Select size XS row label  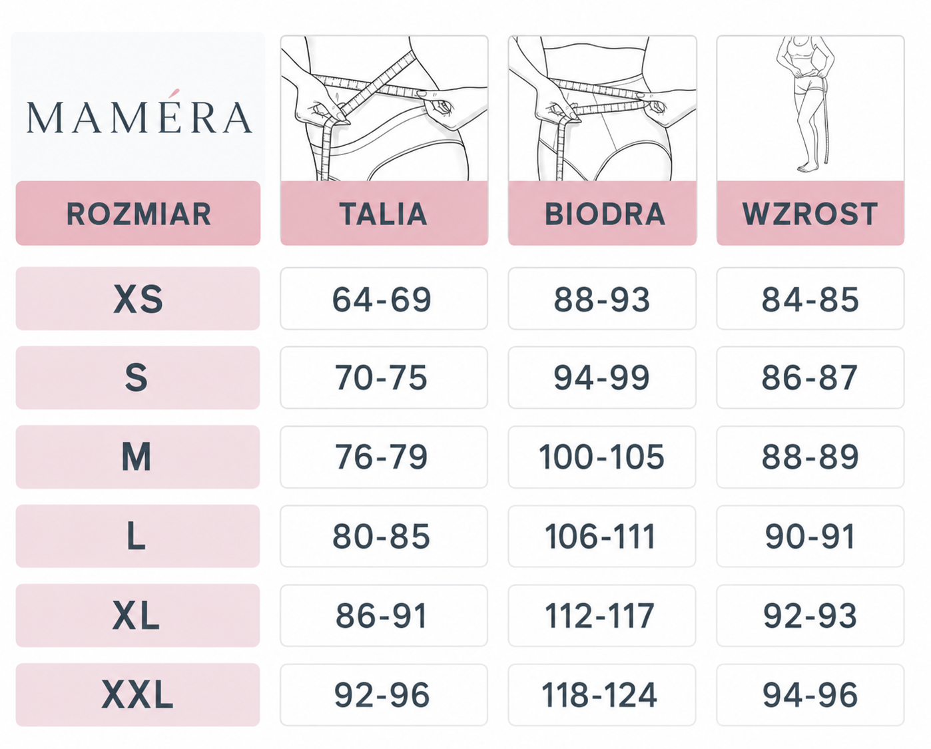tap(138, 299)
